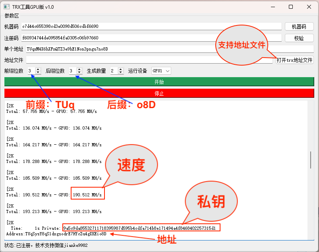Click the log line Total: 178.288 MH/s

click(54, 161)
